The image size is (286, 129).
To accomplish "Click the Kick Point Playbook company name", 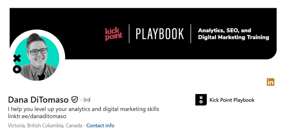I will [232, 100].
